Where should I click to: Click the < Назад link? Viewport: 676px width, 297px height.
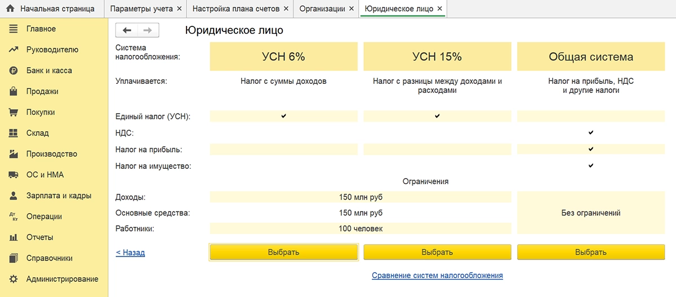click(130, 253)
